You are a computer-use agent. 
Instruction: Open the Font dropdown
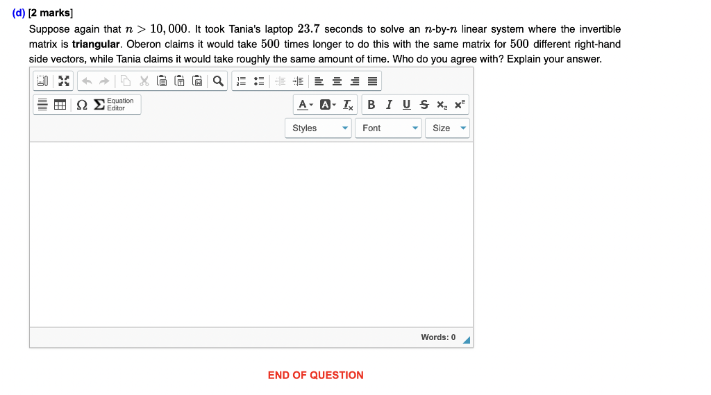(389, 128)
